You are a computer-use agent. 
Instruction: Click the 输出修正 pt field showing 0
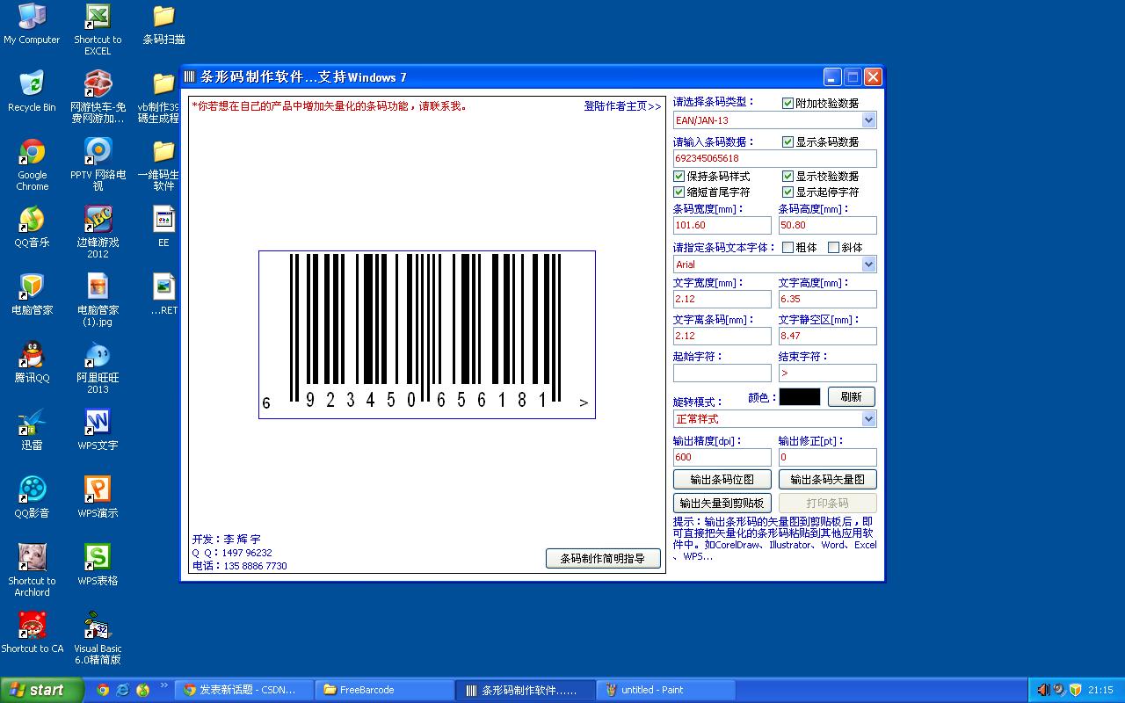click(828, 457)
